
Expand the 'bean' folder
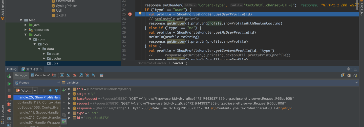pos(44,54)
